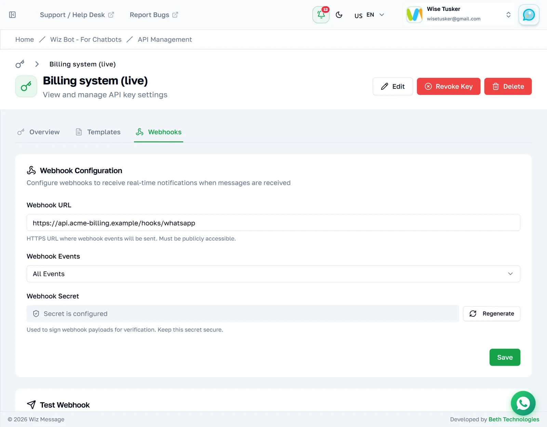Switch to the Overview tab
Image resolution: width=547 pixels, height=427 pixels.
(x=38, y=132)
